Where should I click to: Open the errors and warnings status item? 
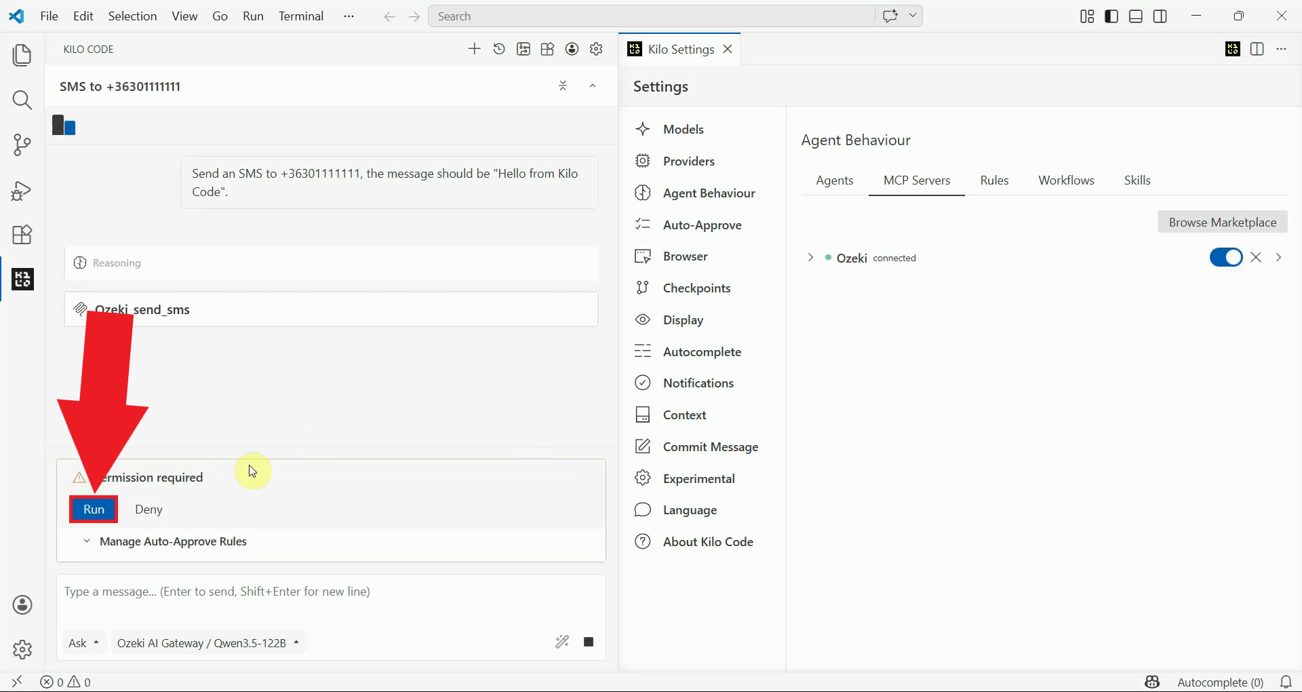coord(65,682)
